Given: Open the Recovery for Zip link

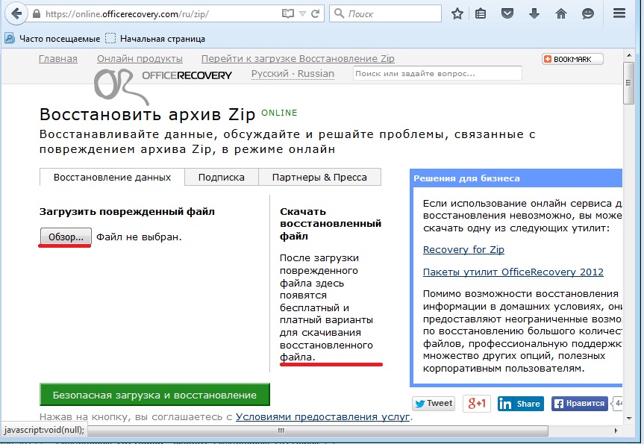Looking at the screenshot, I should [463, 249].
